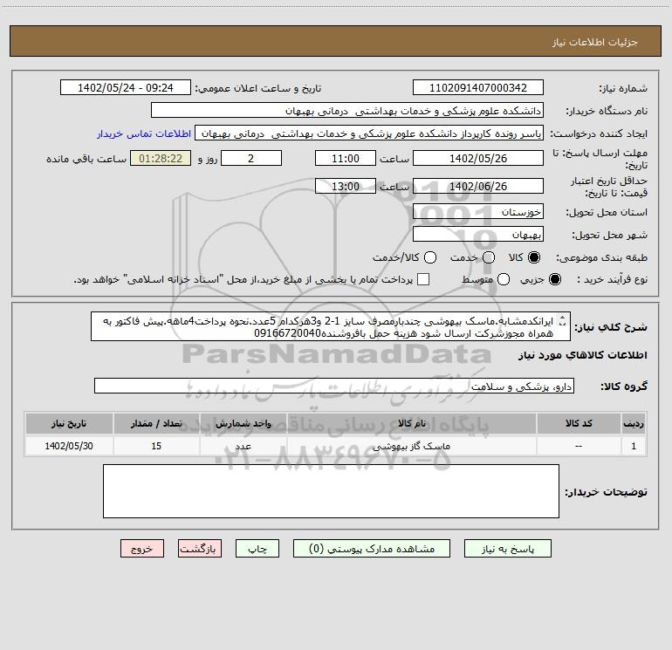672x650 pixels.
Task: Click the توضیحات خریدار text area
Action: pyautogui.click(x=331, y=491)
